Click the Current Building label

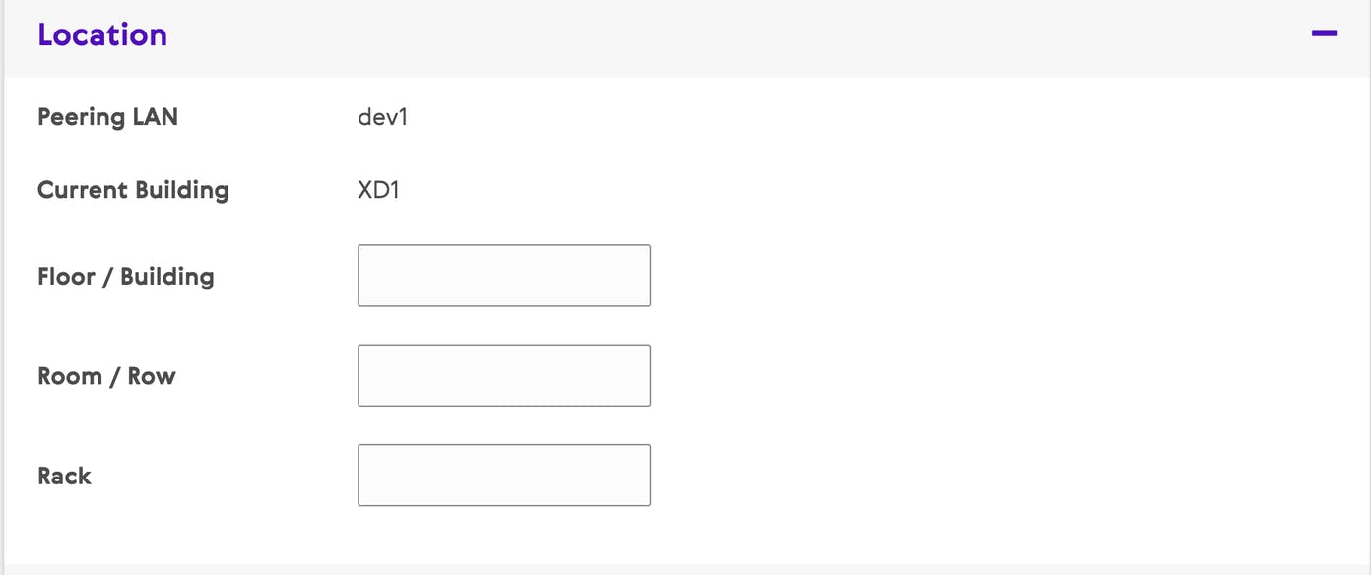tap(133, 190)
